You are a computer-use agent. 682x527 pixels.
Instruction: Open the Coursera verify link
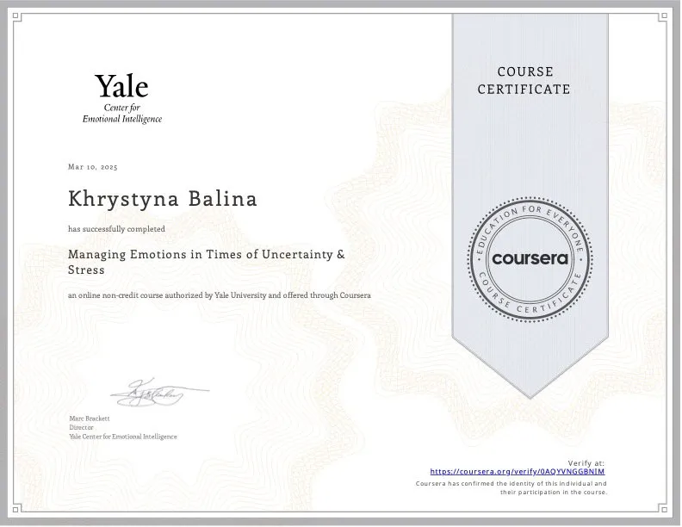[518, 471]
